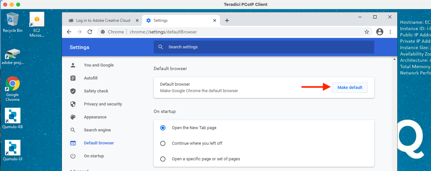This screenshot has height=171, width=431.
Task: Choose Open a specific page or set of pages
Action: pos(163,159)
